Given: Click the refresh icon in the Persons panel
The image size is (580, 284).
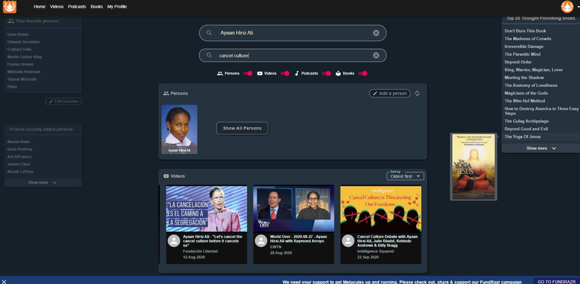Looking at the screenshot, I should point(417,93).
